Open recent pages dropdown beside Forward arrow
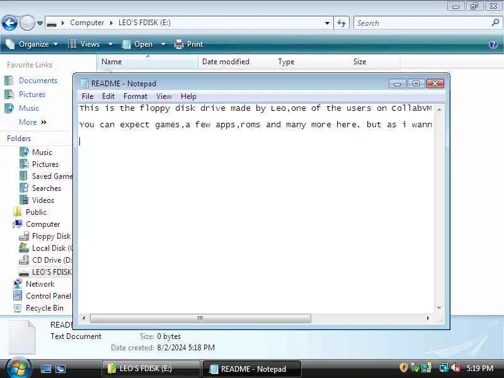The width and height of the screenshot is (504, 378). coord(40,23)
